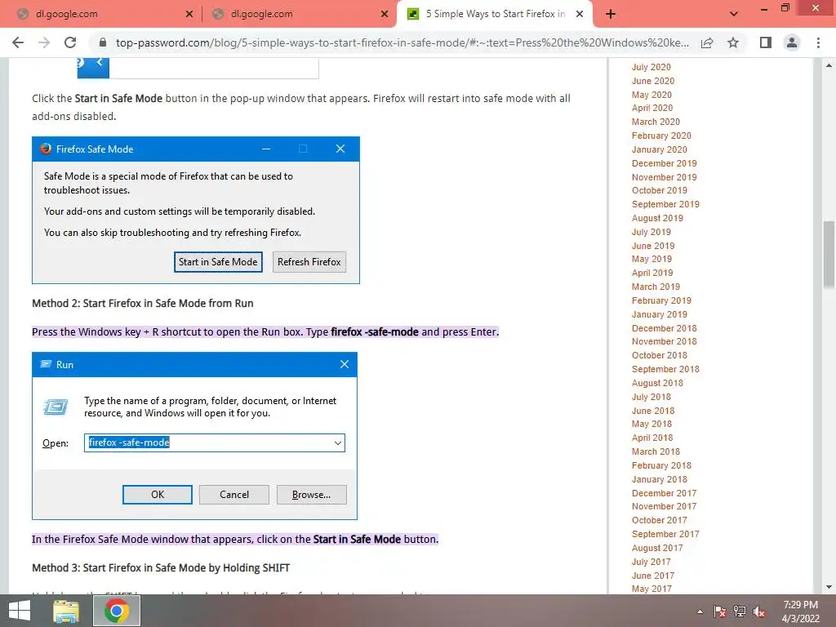The height and width of the screenshot is (627, 836).
Task: Open the February 2018 archive link
Action: tap(661, 465)
